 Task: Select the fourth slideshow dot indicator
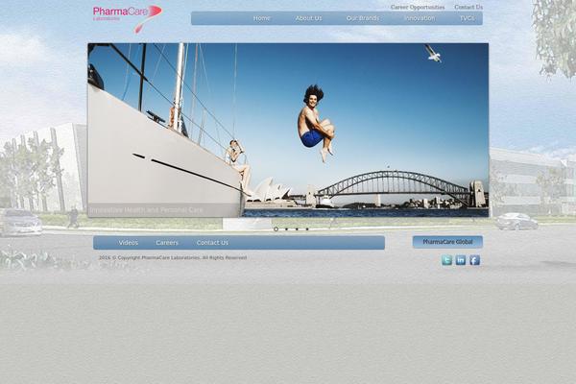307,228
